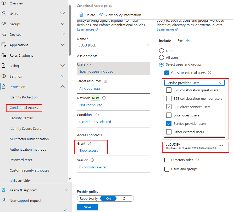Click the View policy information eye icon
Image resolution: width=233 pixels, height=212 pixels.
coord(101,15)
